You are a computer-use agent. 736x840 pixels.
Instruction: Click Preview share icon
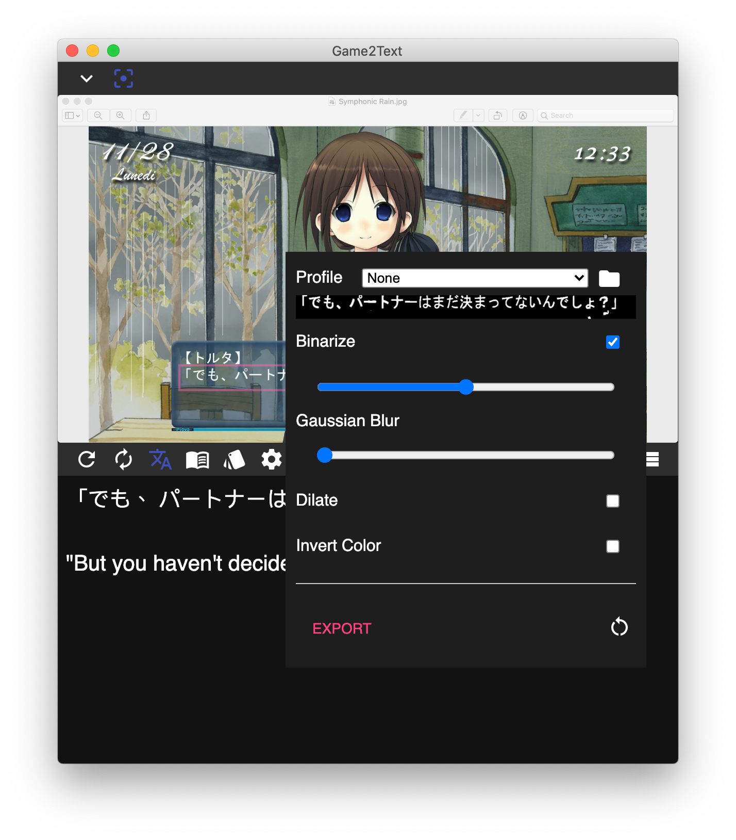(x=146, y=116)
